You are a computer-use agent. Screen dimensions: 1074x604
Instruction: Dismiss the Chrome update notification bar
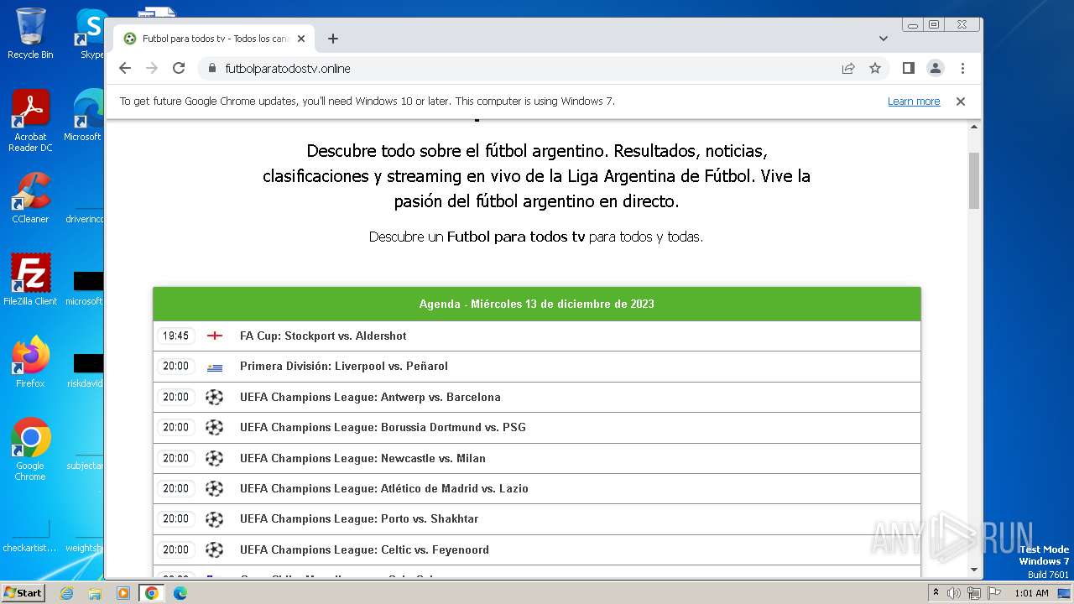pyautogui.click(x=961, y=102)
